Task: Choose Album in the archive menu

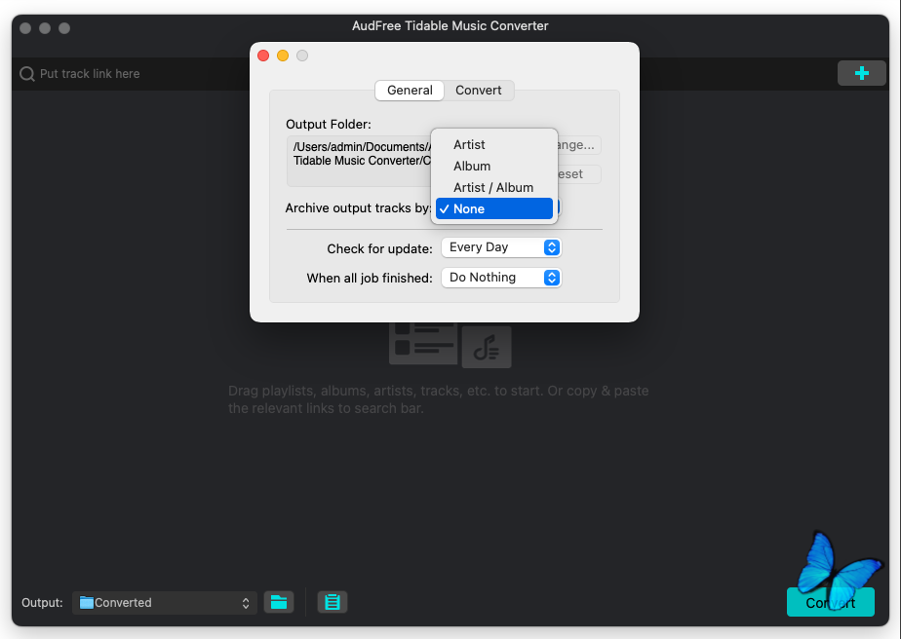Action: [472, 166]
